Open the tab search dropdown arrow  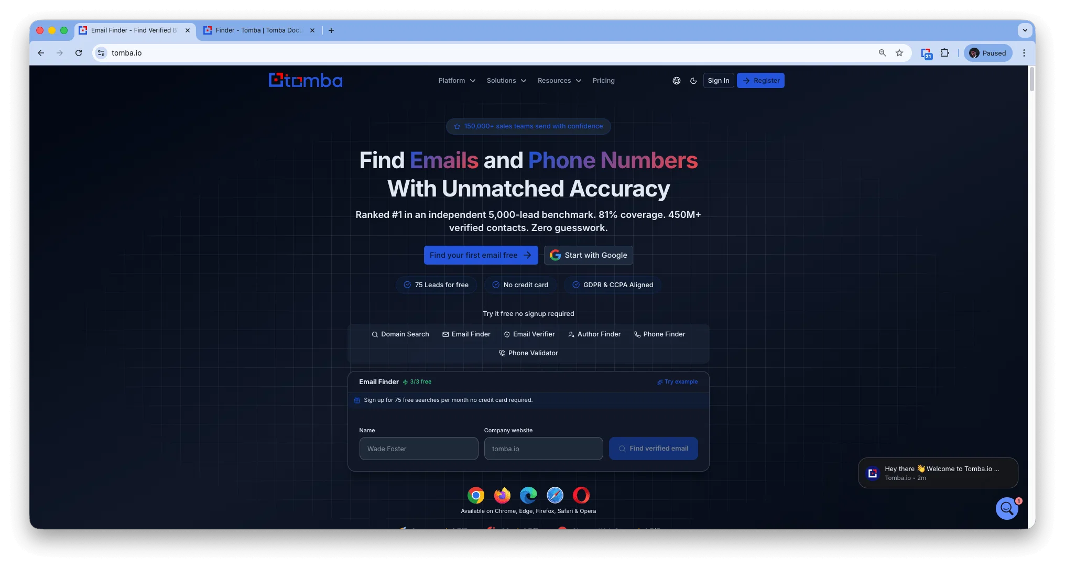click(x=1025, y=30)
